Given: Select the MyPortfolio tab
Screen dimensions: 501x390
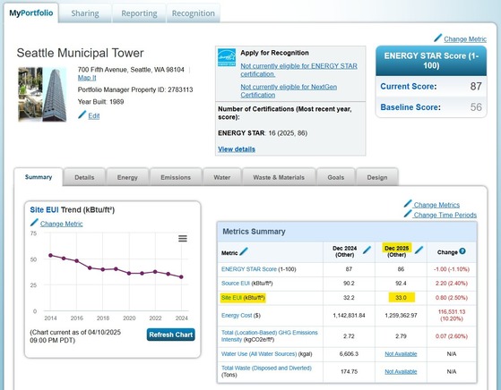Looking at the screenshot, I should [31, 13].
